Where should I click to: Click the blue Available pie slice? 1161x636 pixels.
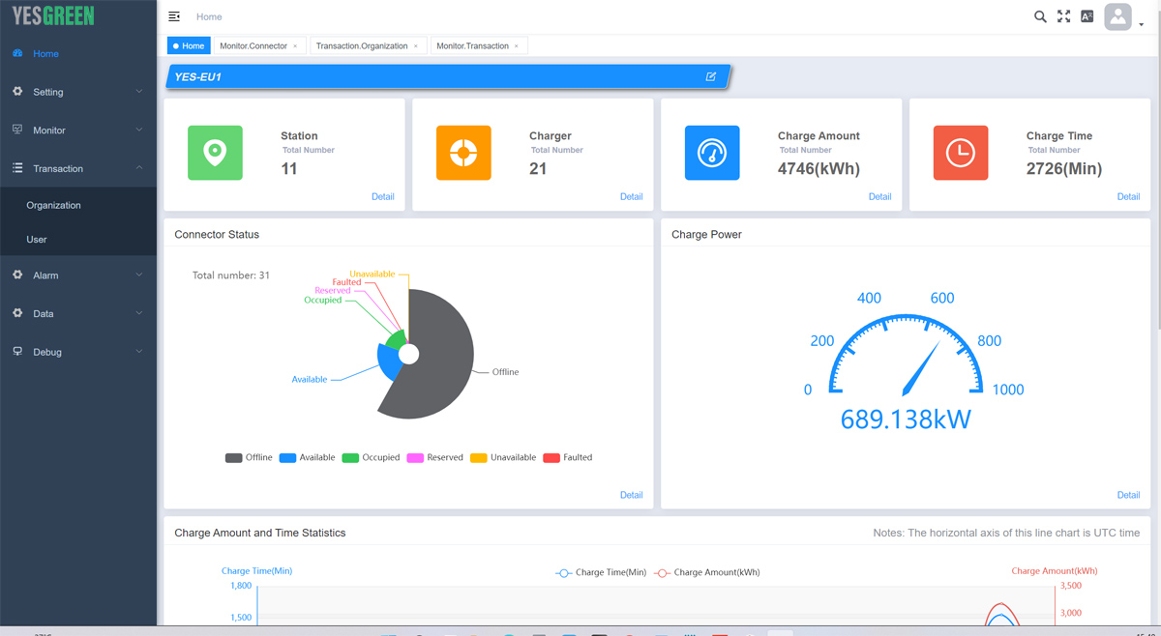[388, 361]
